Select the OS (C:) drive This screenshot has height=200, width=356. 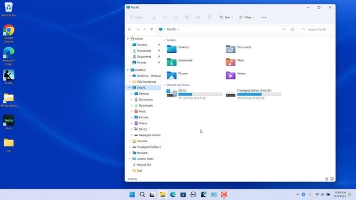[194, 94]
